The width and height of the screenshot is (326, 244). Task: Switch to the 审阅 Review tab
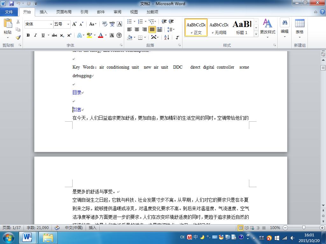pos(117,12)
